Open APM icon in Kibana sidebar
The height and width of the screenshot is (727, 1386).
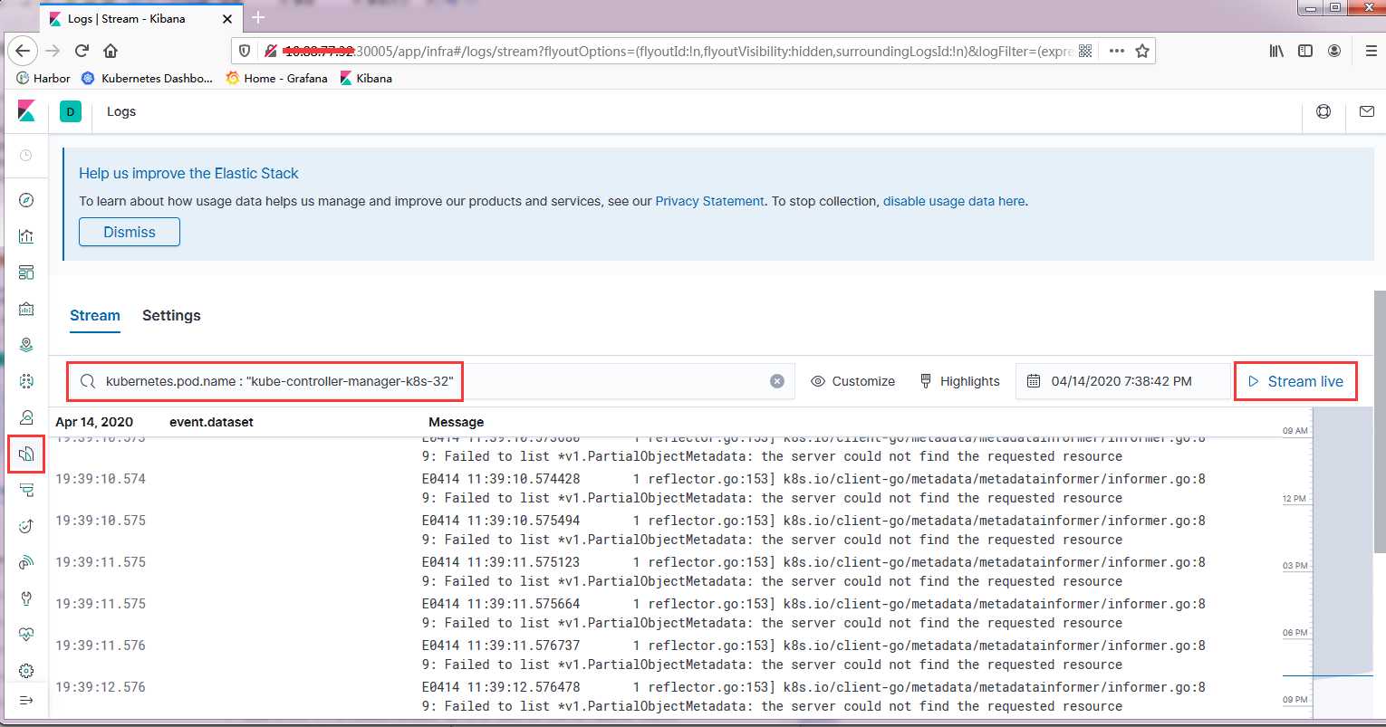pyautogui.click(x=26, y=490)
